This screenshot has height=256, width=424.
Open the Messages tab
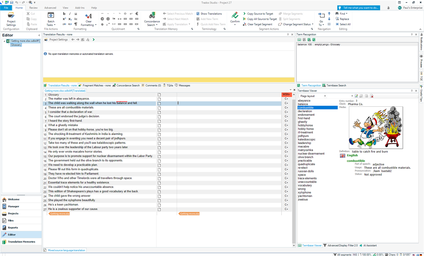click(182, 85)
